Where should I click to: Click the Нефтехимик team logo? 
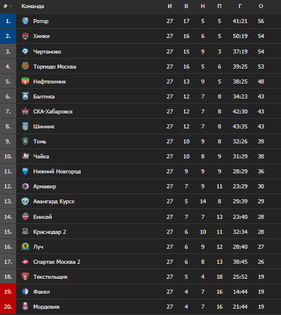[25, 81]
